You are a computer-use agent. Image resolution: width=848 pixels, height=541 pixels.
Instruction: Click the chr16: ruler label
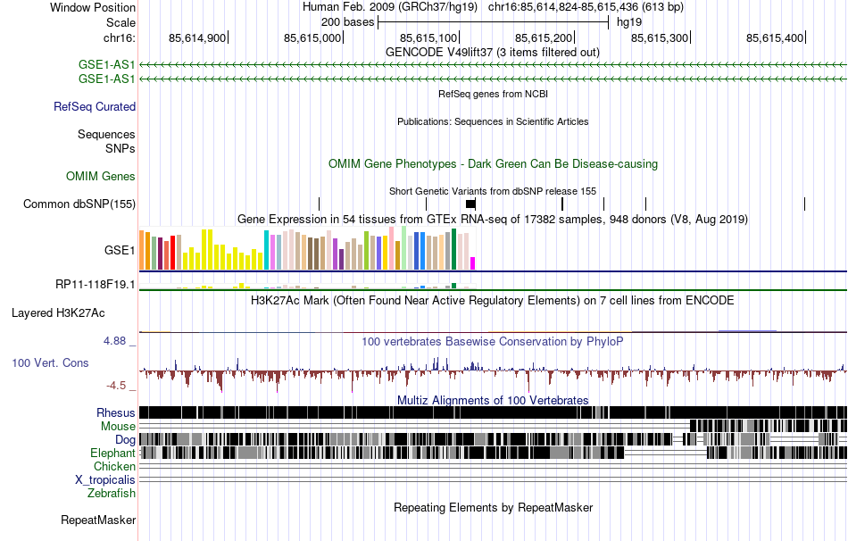tap(119, 37)
